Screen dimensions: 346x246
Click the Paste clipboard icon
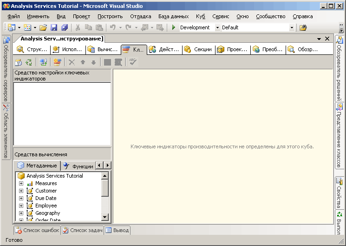click(99, 27)
